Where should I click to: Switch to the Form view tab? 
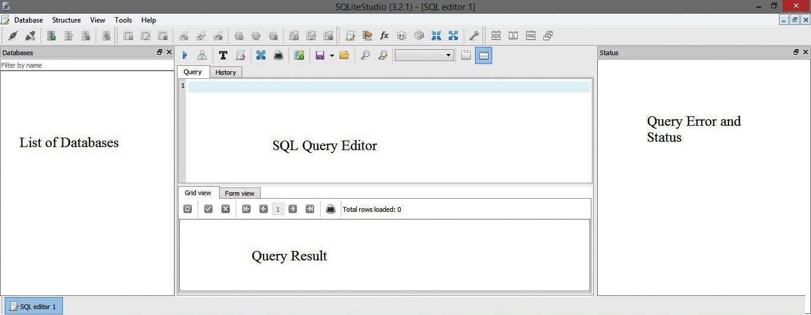click(x=239, y=193)
